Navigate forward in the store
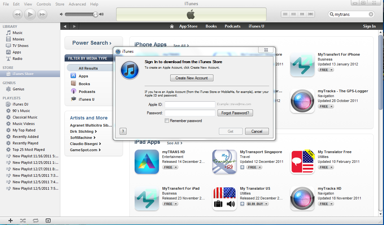The image size is (384, 225). coord(75,26)
